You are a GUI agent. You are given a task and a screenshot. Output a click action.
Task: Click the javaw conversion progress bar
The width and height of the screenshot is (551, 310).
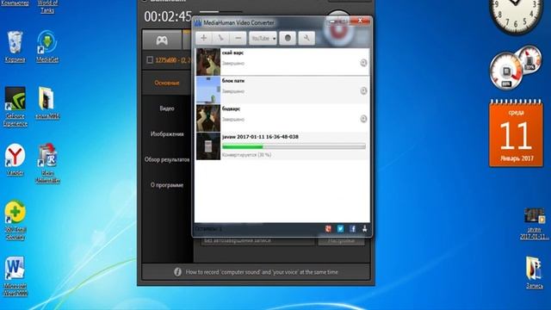coord(294,146)
